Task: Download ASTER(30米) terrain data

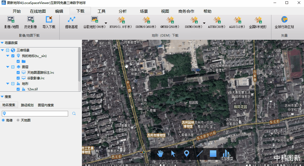Action: click(217, 23)
